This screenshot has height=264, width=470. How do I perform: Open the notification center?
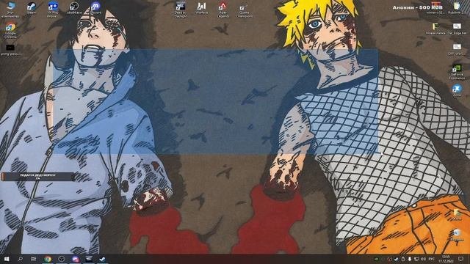pyautogui.click(x=461, y=259)
